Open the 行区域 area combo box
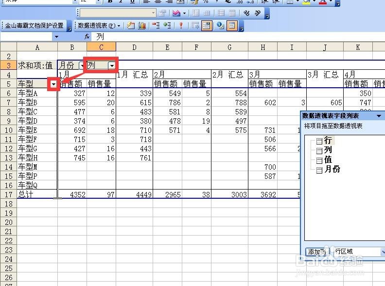This screenshot has width=385, height=286. pos(359,252)
